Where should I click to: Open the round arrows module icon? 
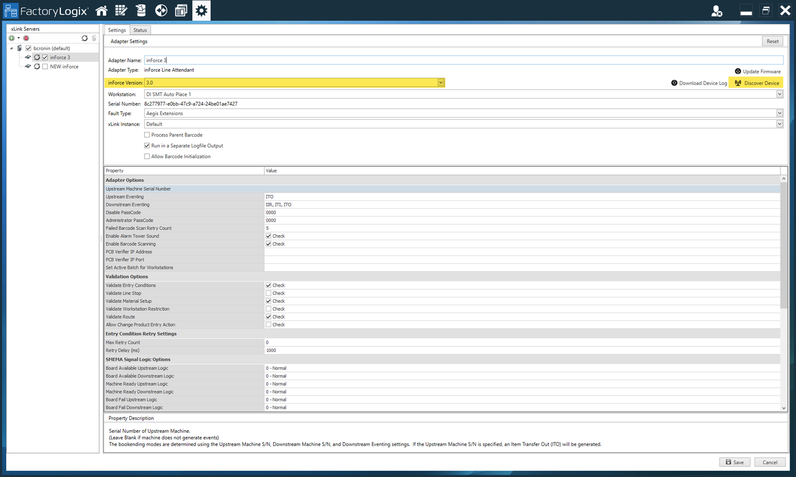pos(161,11)
